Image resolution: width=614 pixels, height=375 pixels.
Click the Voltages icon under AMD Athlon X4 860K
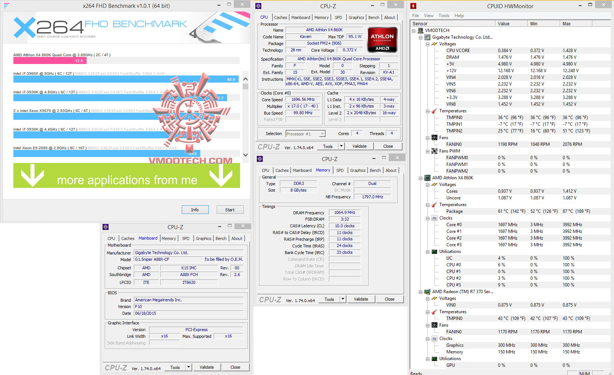click(x=434, y=185)
